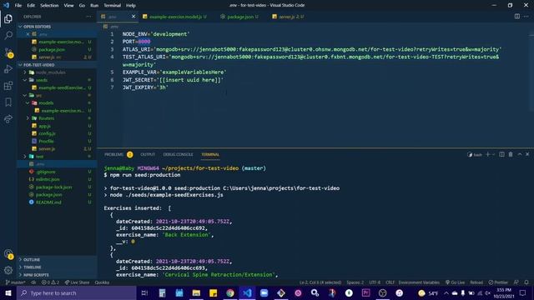Click the notifications bell in status bar
This screenshot has width=534, height=300.
point(526,282)
